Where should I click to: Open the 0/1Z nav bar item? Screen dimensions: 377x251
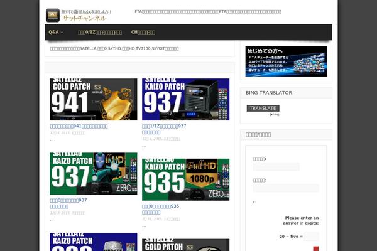pos(100,32)
